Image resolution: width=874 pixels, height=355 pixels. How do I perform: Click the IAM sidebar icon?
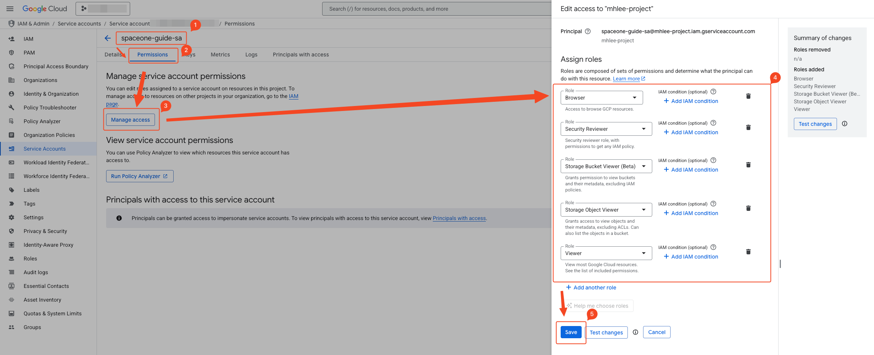click(11, 39)
